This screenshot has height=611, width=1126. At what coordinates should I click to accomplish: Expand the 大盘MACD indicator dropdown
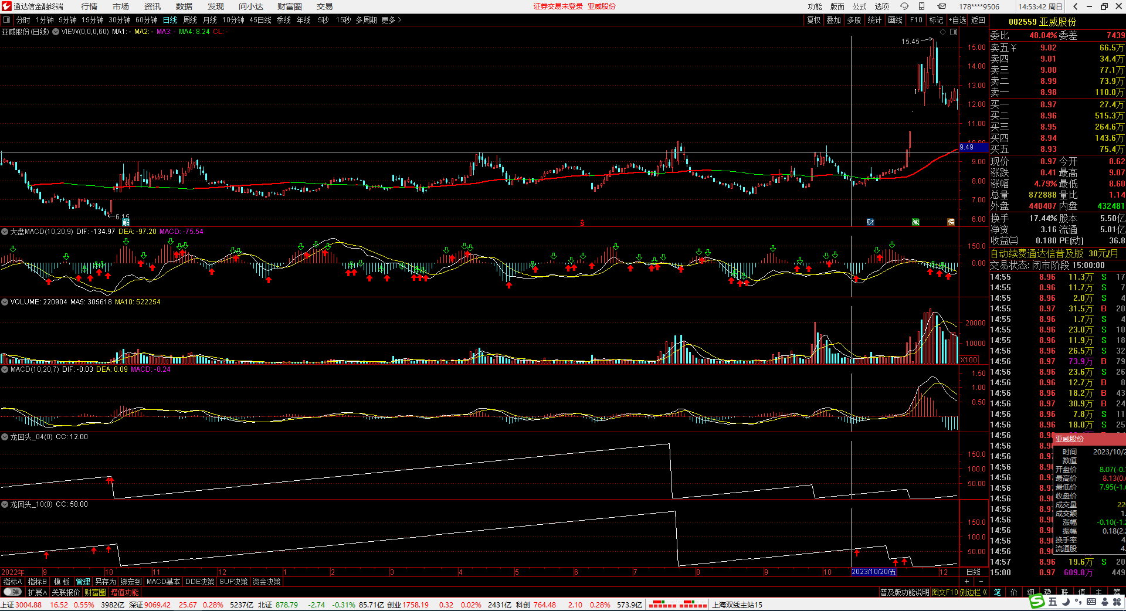(5, 232)
